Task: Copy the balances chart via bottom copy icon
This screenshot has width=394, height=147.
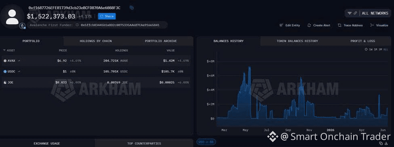Action: 381,143
